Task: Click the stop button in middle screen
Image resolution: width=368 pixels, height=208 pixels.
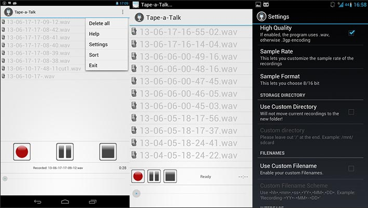Action: [x=170, y=176]
